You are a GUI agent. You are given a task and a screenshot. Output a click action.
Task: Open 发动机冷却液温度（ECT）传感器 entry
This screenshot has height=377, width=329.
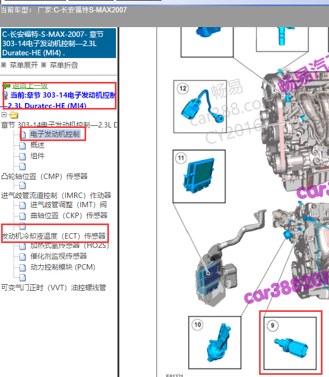point(54,236)
